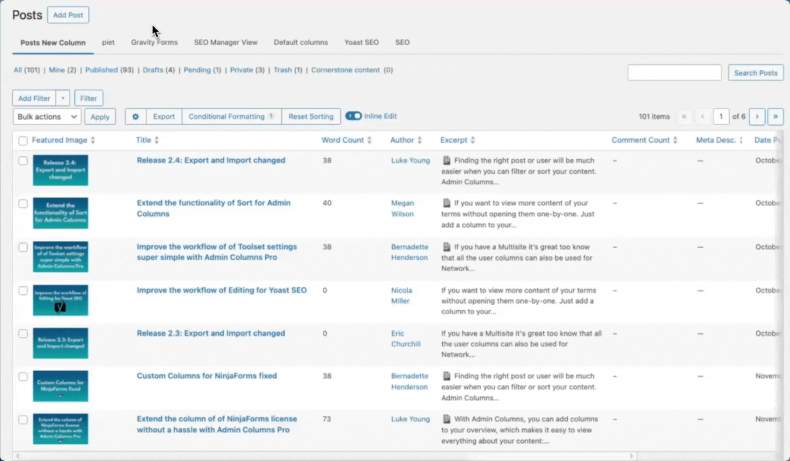The height and width of the screenshot is (461, 790).
Task: Click sort arrows beside Author header
Action: pyautogui.click(x=420, y=140)
